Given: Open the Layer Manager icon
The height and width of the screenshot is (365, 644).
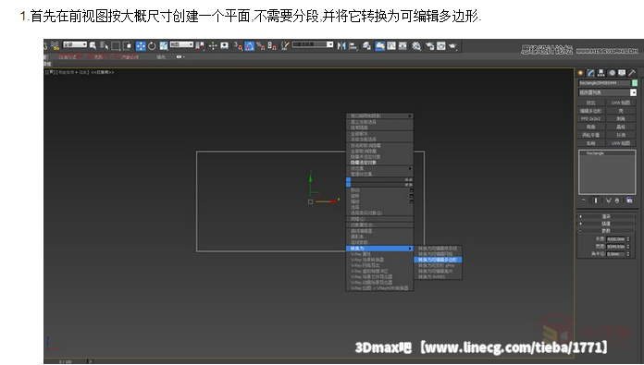Looking at the screenshot, I should [x=367, y=46].
